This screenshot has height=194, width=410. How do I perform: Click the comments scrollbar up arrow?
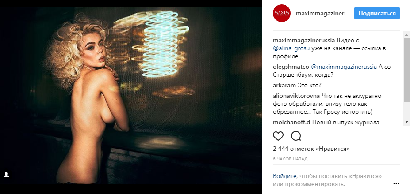point(406,34)
